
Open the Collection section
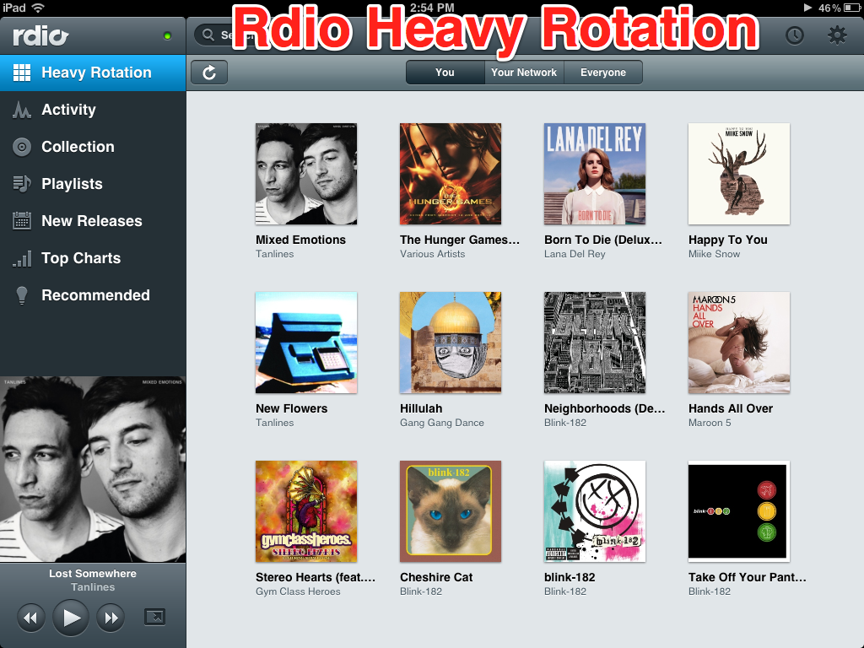click(x=93, y=147)
